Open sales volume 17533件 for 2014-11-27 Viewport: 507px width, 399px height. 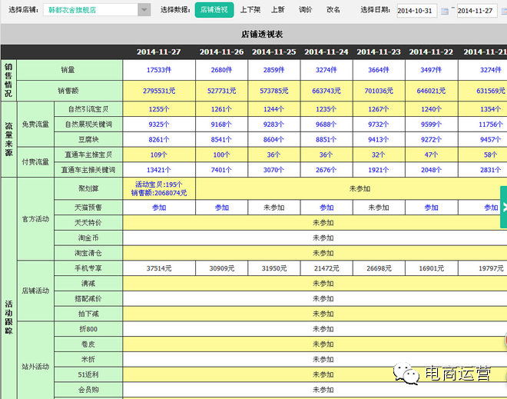(159, 70)
